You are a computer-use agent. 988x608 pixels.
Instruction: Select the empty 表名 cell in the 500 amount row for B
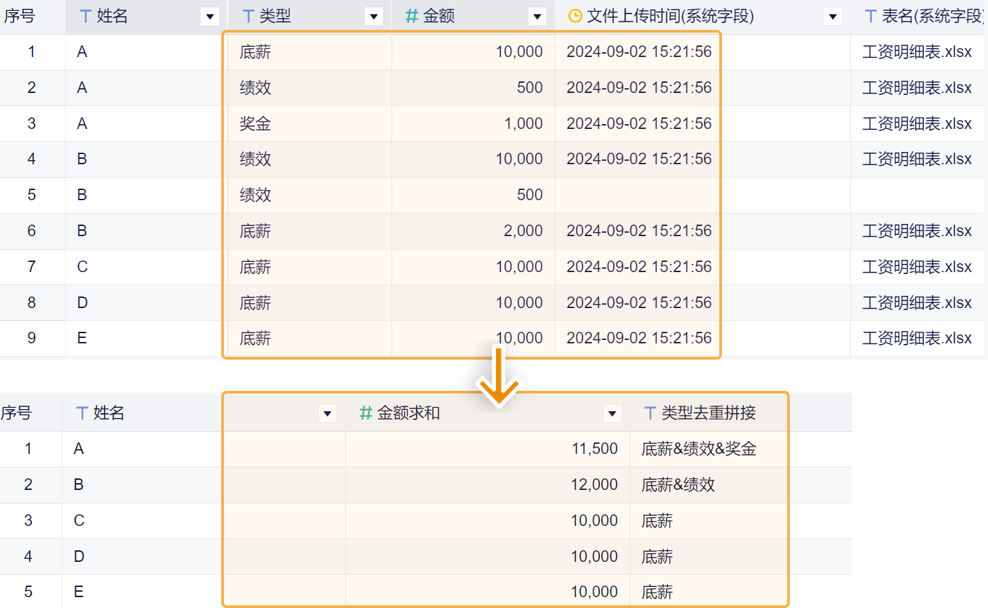[917, 195]
